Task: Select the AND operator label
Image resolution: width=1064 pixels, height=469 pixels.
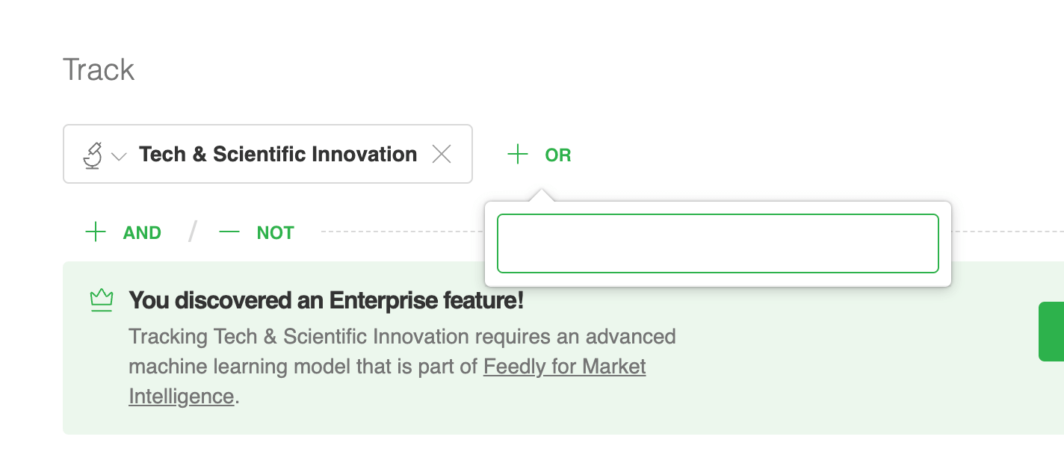Action: (142, 233)
